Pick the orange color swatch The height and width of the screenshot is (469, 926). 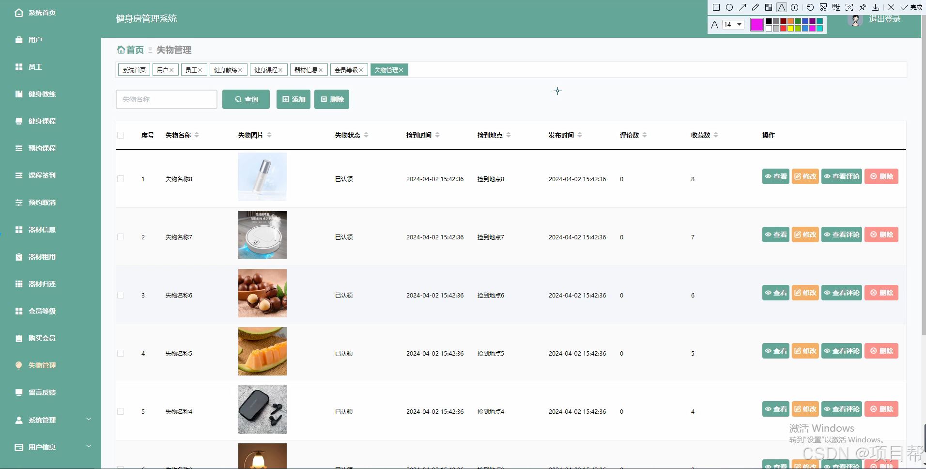790,21
